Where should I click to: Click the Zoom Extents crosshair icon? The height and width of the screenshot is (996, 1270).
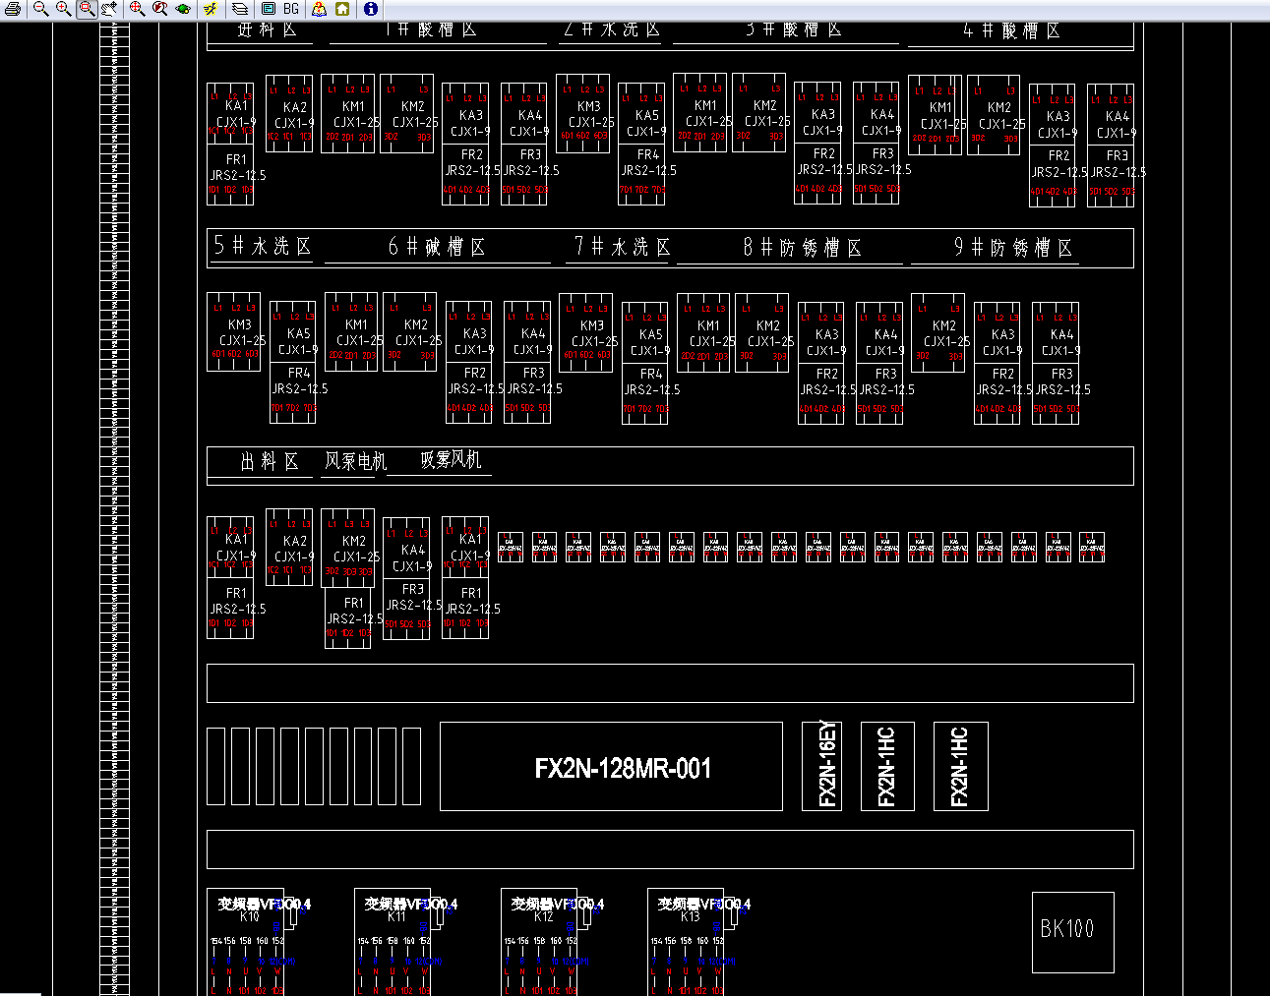pos(137,9)
